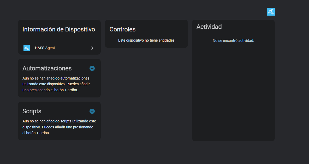Click blank space left of Automatizaciones plus icon
This screenshot has height=164, width=309.
coord(80,68)
